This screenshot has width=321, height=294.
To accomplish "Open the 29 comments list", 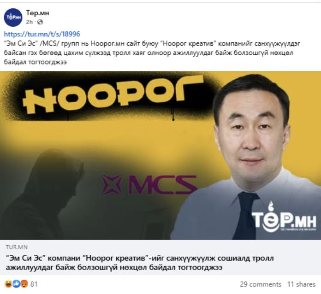I will (x=261, y=284).
